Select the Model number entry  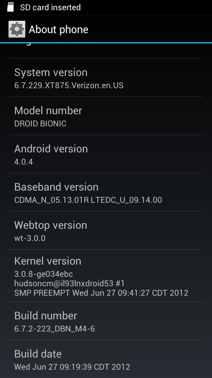106,116
